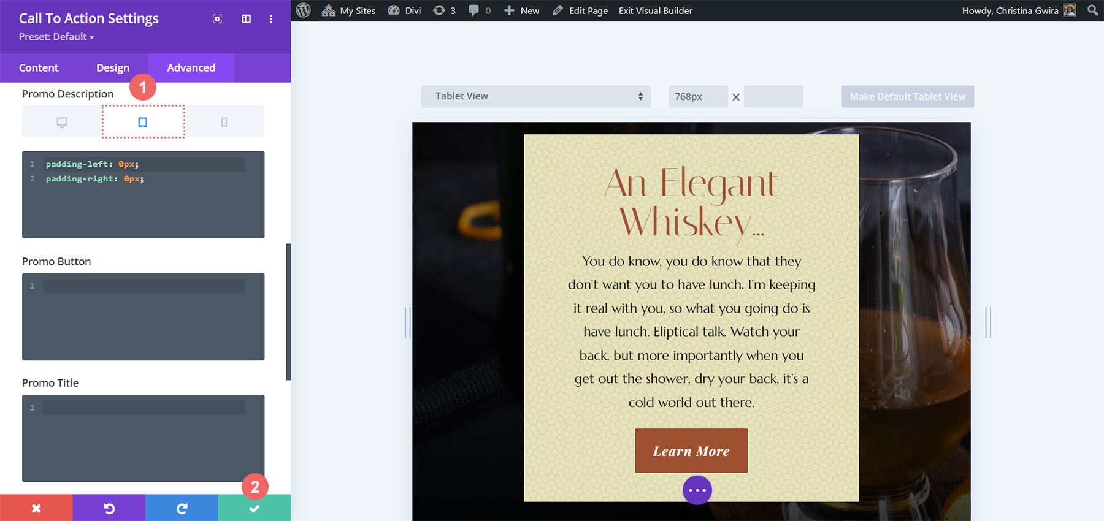Open the Tablet View dropdown
1104x521 pixels.
click(x=535, y=96)
